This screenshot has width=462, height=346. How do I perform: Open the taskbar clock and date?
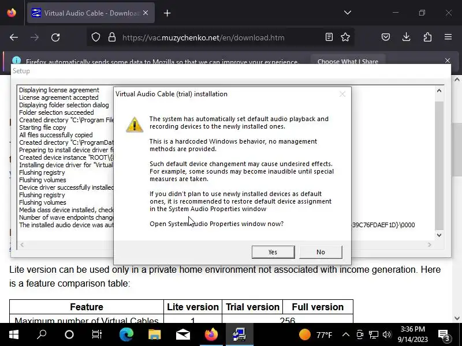412,334
